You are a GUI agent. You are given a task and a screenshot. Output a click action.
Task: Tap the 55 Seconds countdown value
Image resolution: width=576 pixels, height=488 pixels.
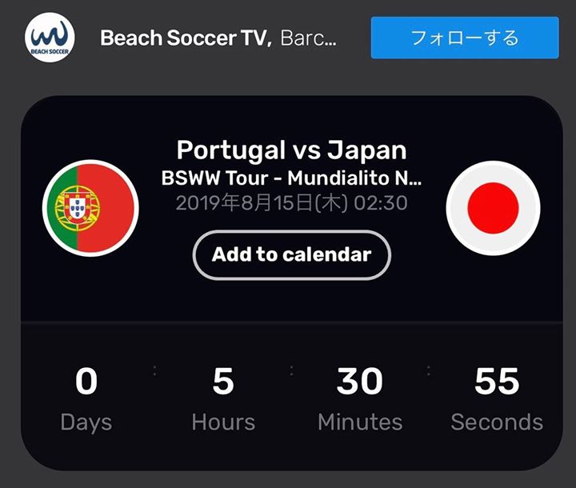(497, 382)
